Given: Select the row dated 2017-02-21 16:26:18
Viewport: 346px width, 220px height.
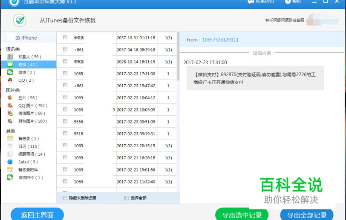Looking at the screenshot, I should click(x=117, y=157).
